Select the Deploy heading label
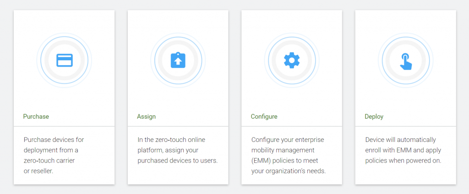This screenshot has width=469, height=194. coord(374,116)
